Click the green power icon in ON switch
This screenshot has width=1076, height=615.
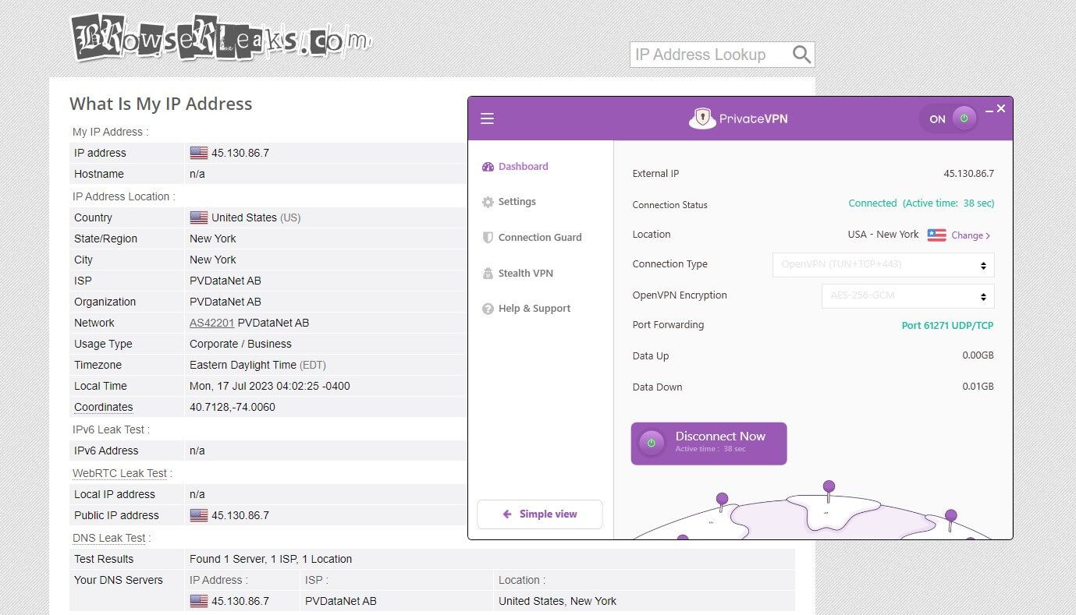pyautogui.click(x=964, y=118)
